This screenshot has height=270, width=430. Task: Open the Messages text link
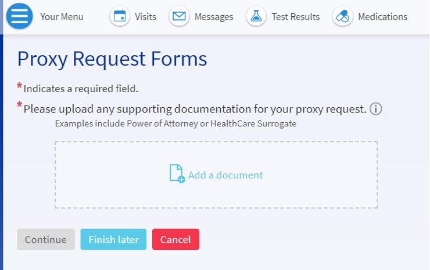tap(214, 17)
